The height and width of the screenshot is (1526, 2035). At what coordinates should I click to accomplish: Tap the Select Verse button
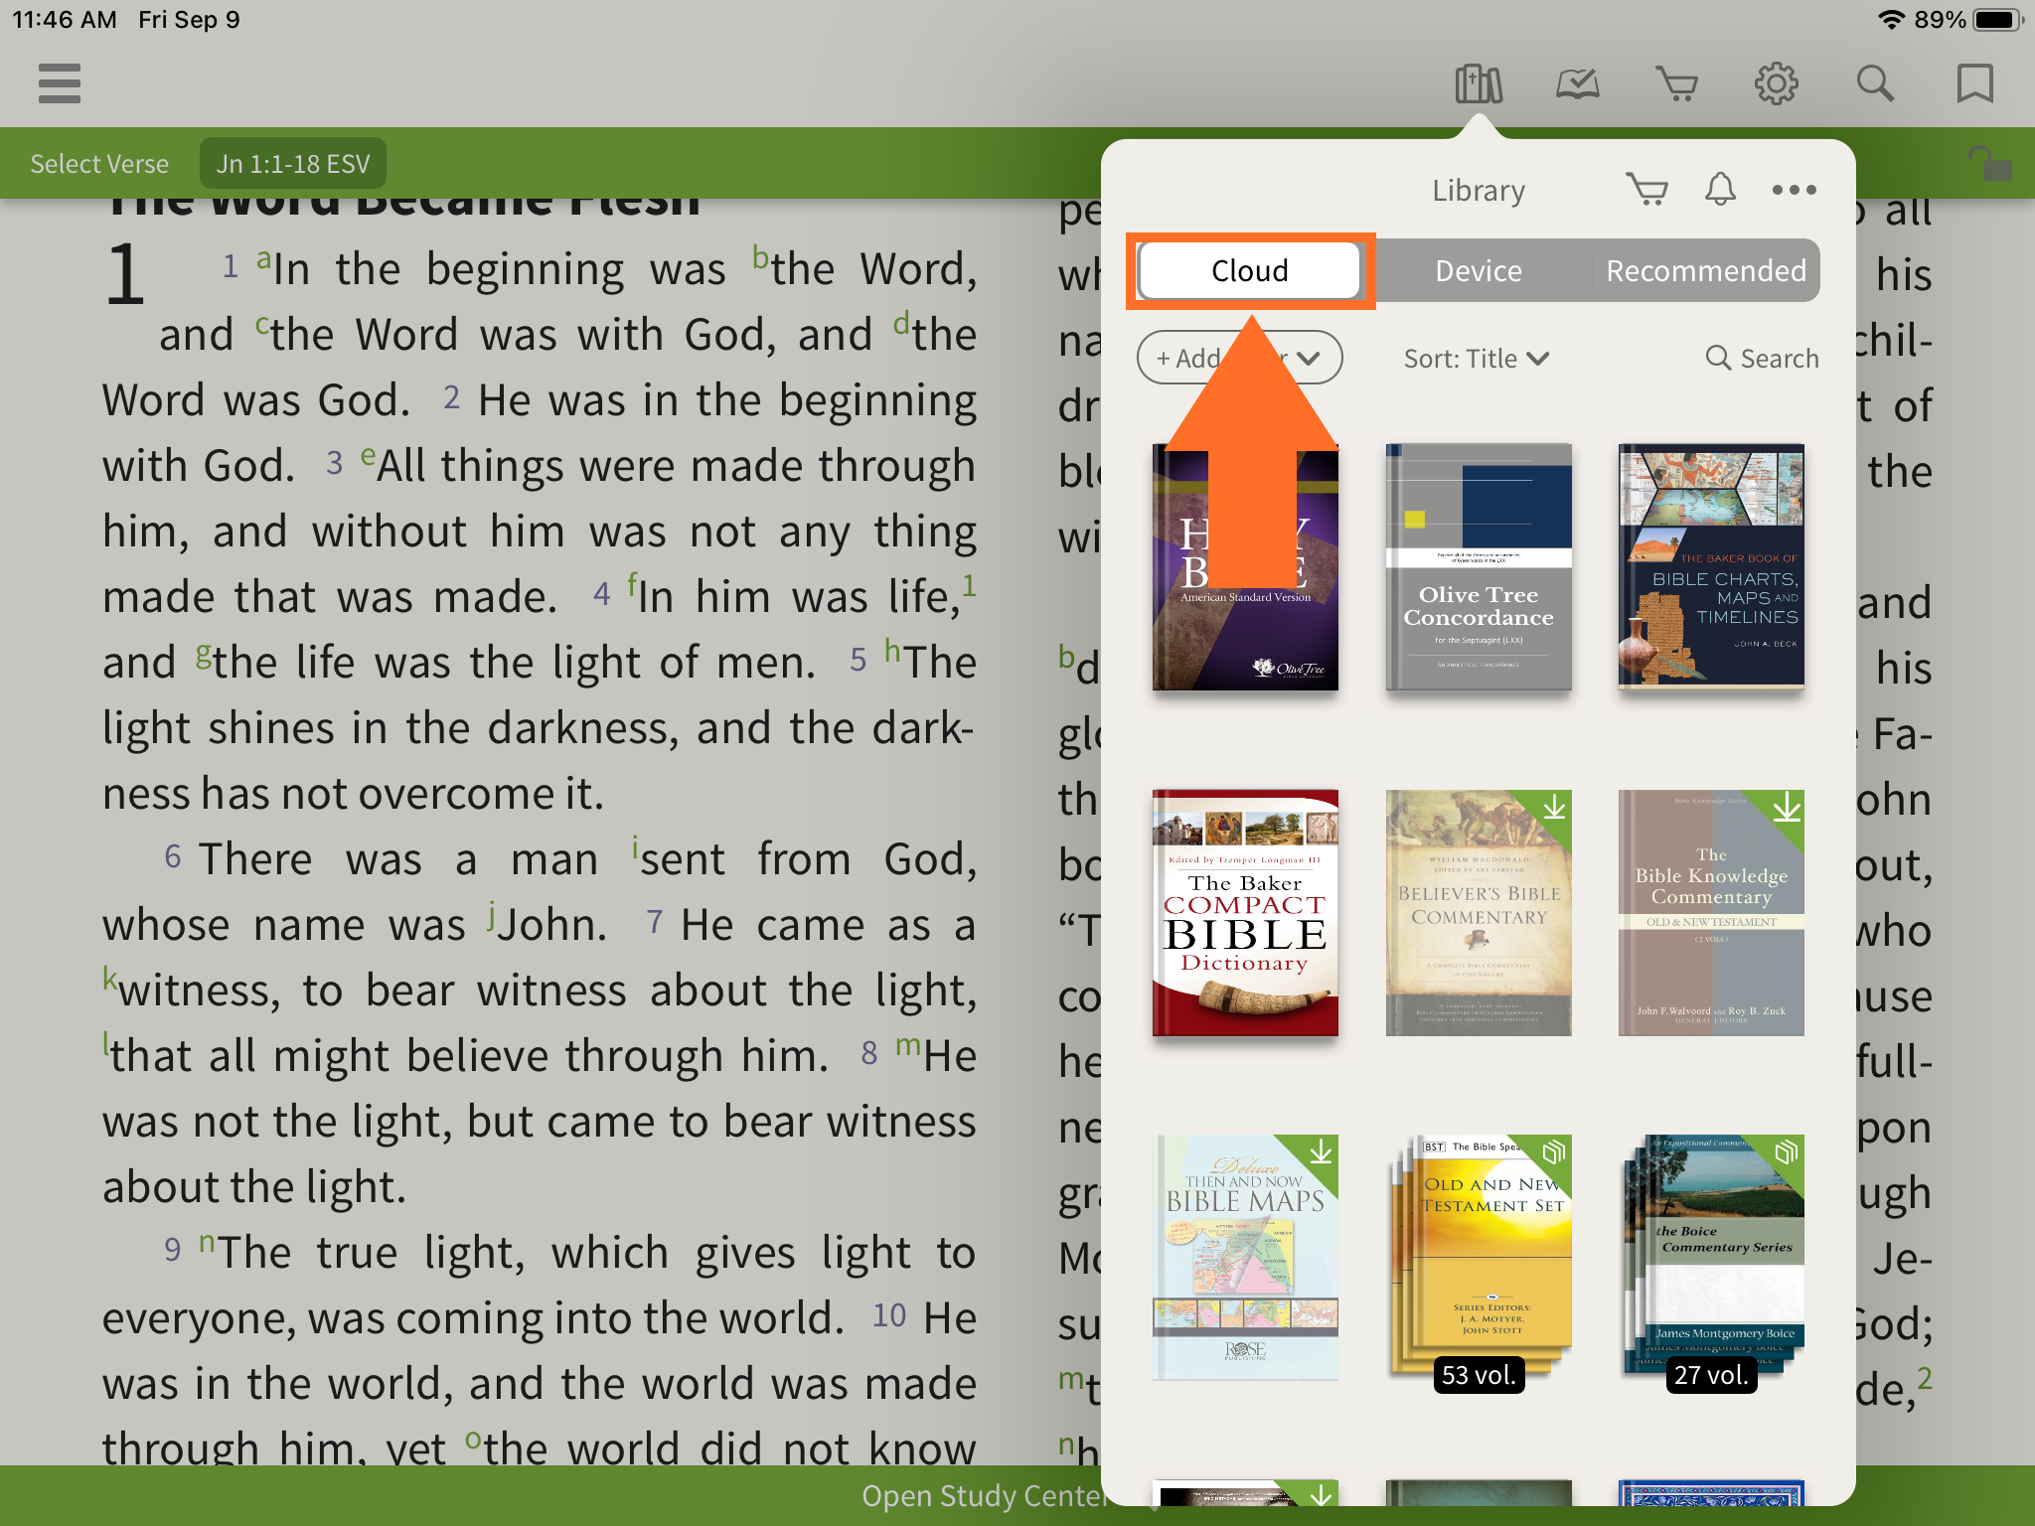point(99,164)
